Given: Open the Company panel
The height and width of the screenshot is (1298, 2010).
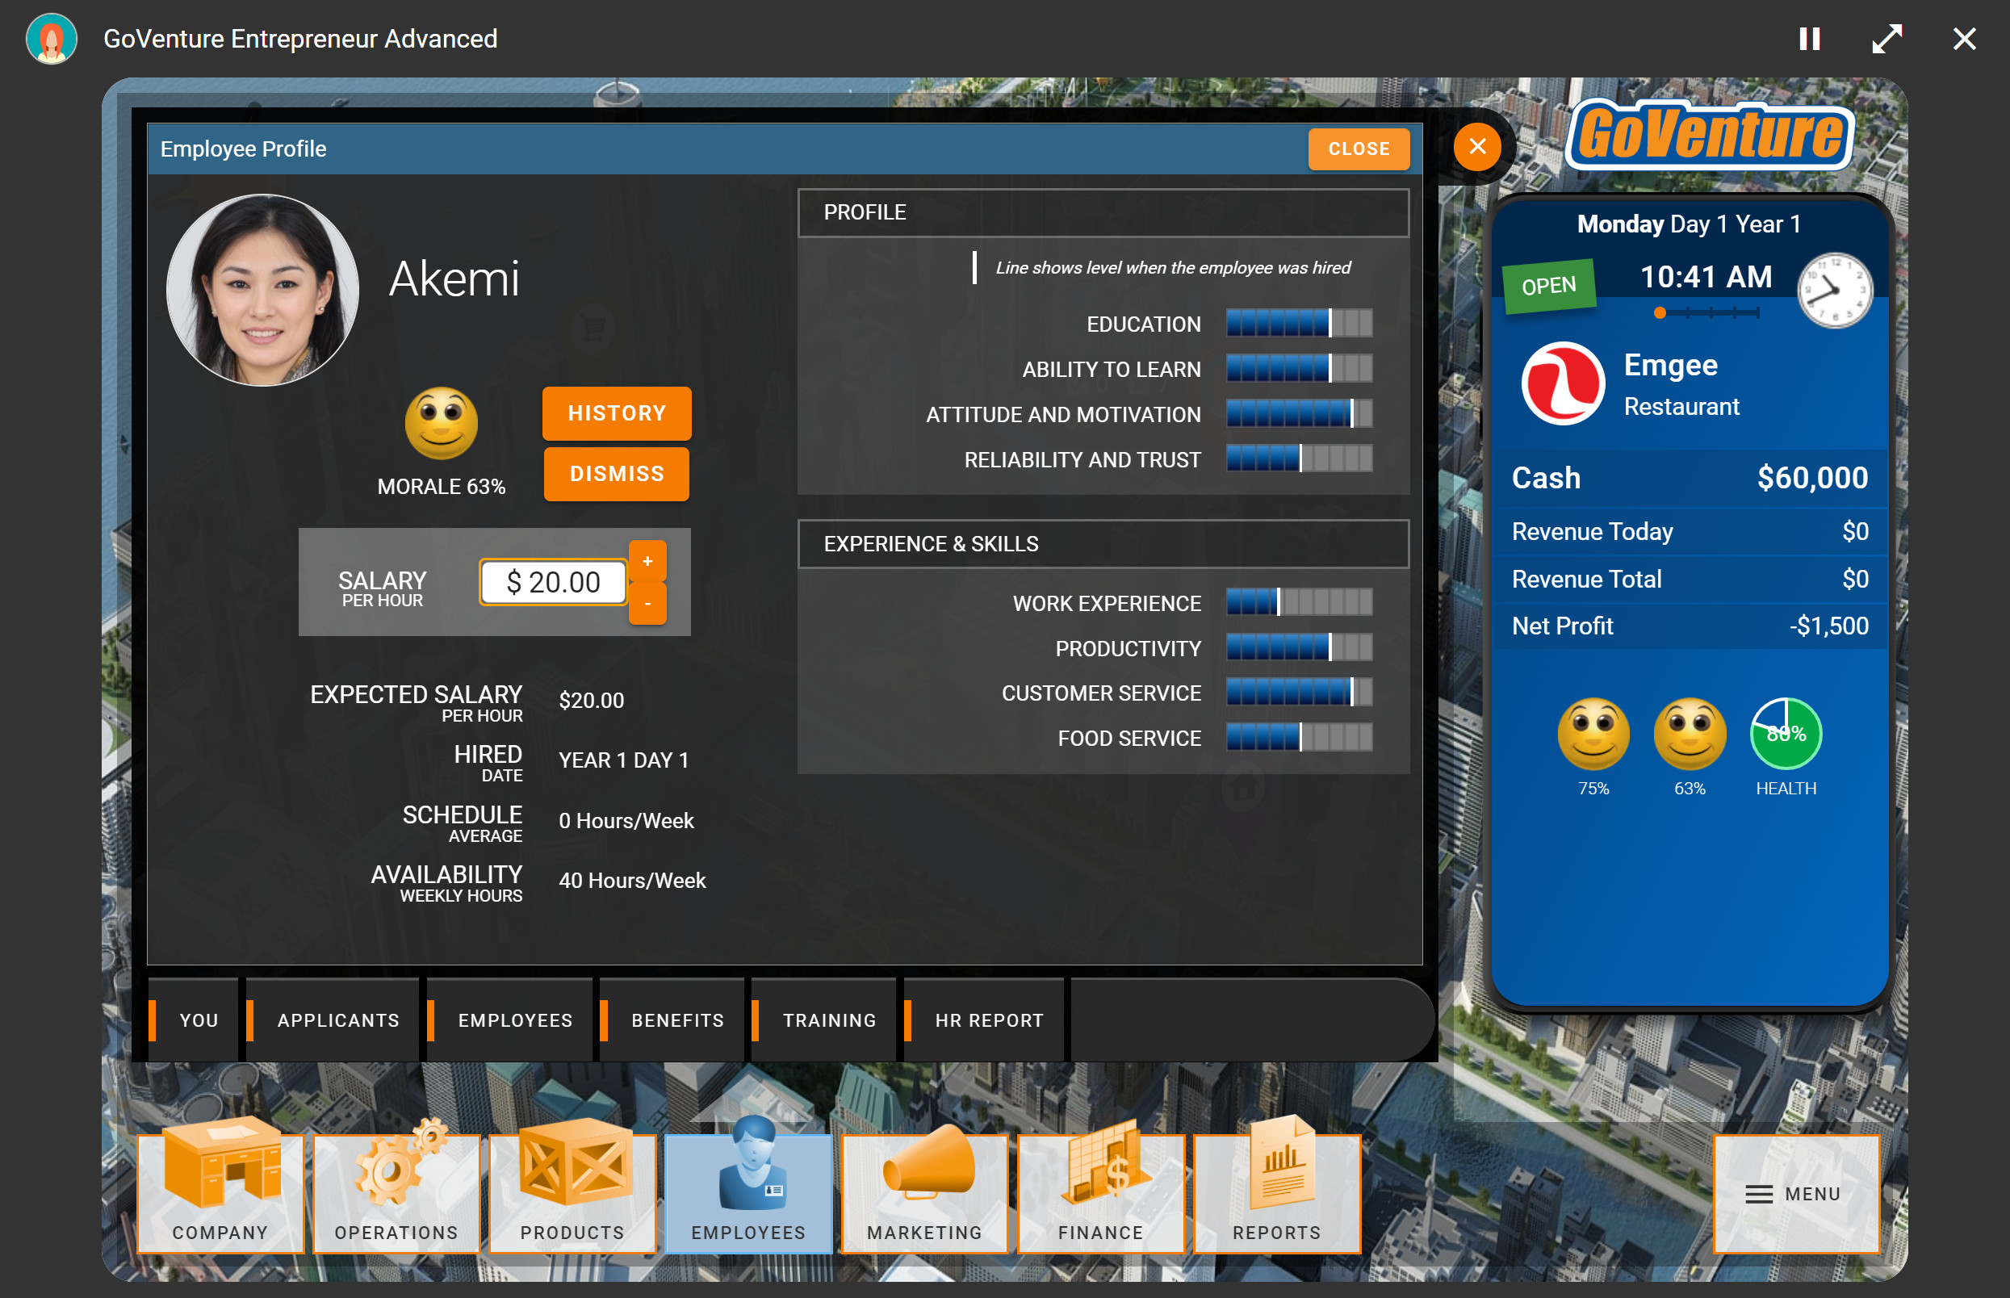Looking at the screenshot, I should 220,1192.
